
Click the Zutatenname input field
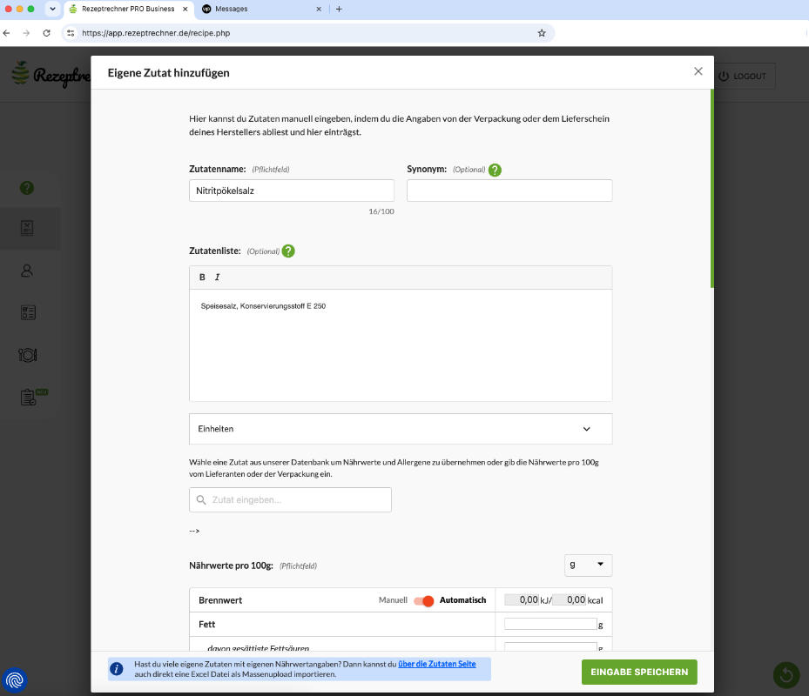[292, 191]
